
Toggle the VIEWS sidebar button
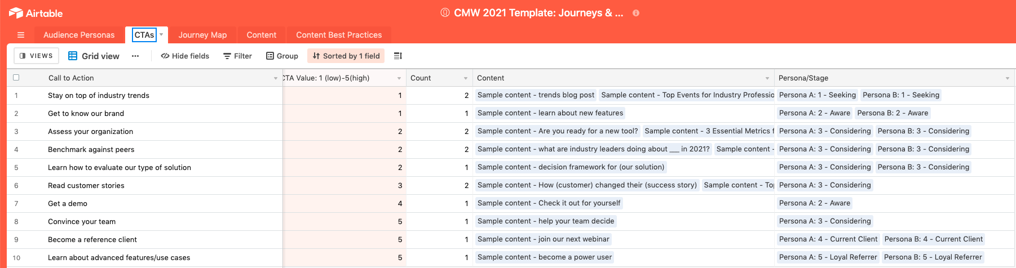(36, 56)
